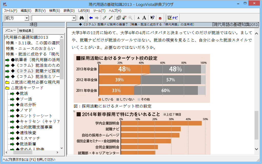This screenshot has height=164, width=262.
Task: Switch to the 検索結果 tab
Action: pyautogui.click(x=25, y=31)
